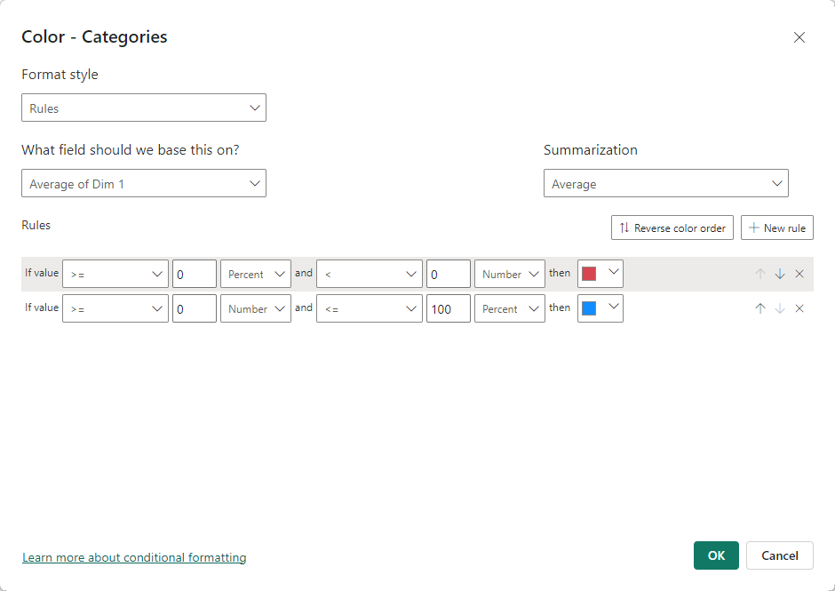Open second rule's <= operator dropdown
The image size is (835, 591).
pos(370,308)
